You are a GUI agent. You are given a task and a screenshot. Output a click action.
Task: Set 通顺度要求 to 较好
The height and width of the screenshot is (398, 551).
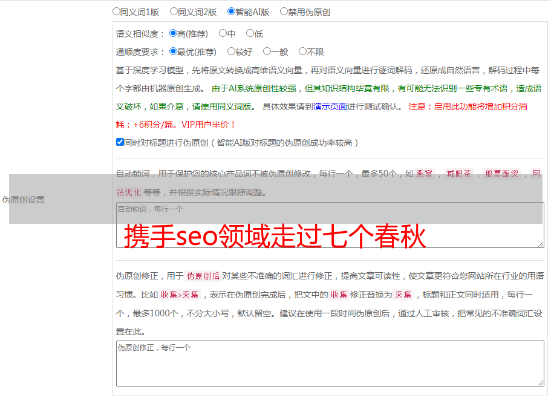231,52
